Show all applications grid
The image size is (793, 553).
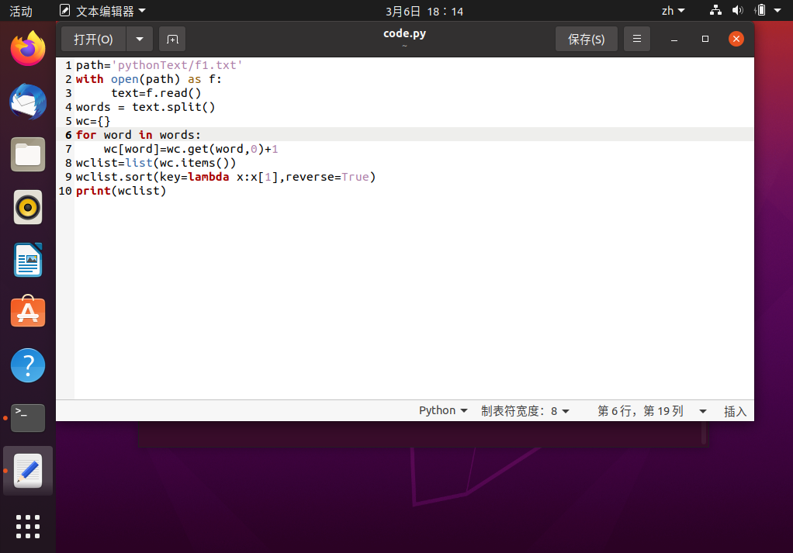point(28,527)
